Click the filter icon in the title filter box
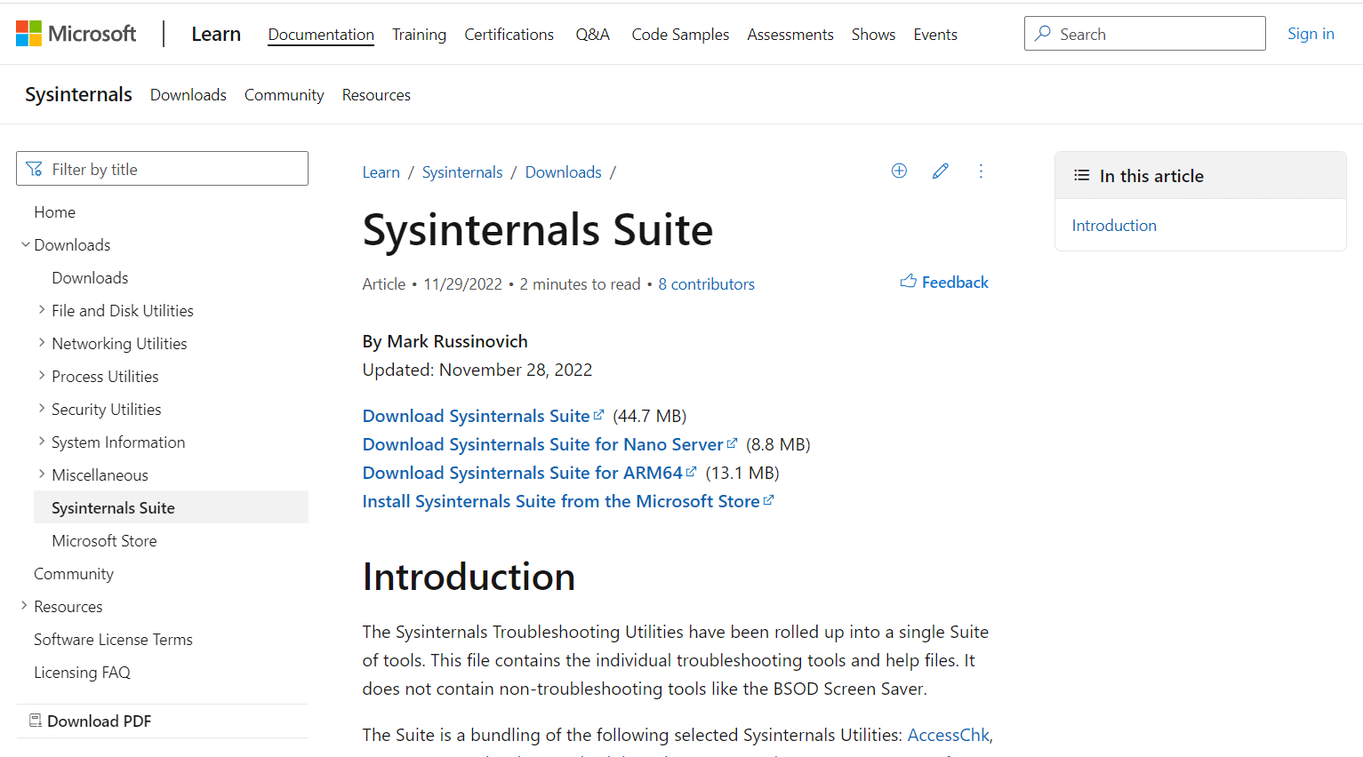The image size is (1363, 757). [x=35, y=169]
